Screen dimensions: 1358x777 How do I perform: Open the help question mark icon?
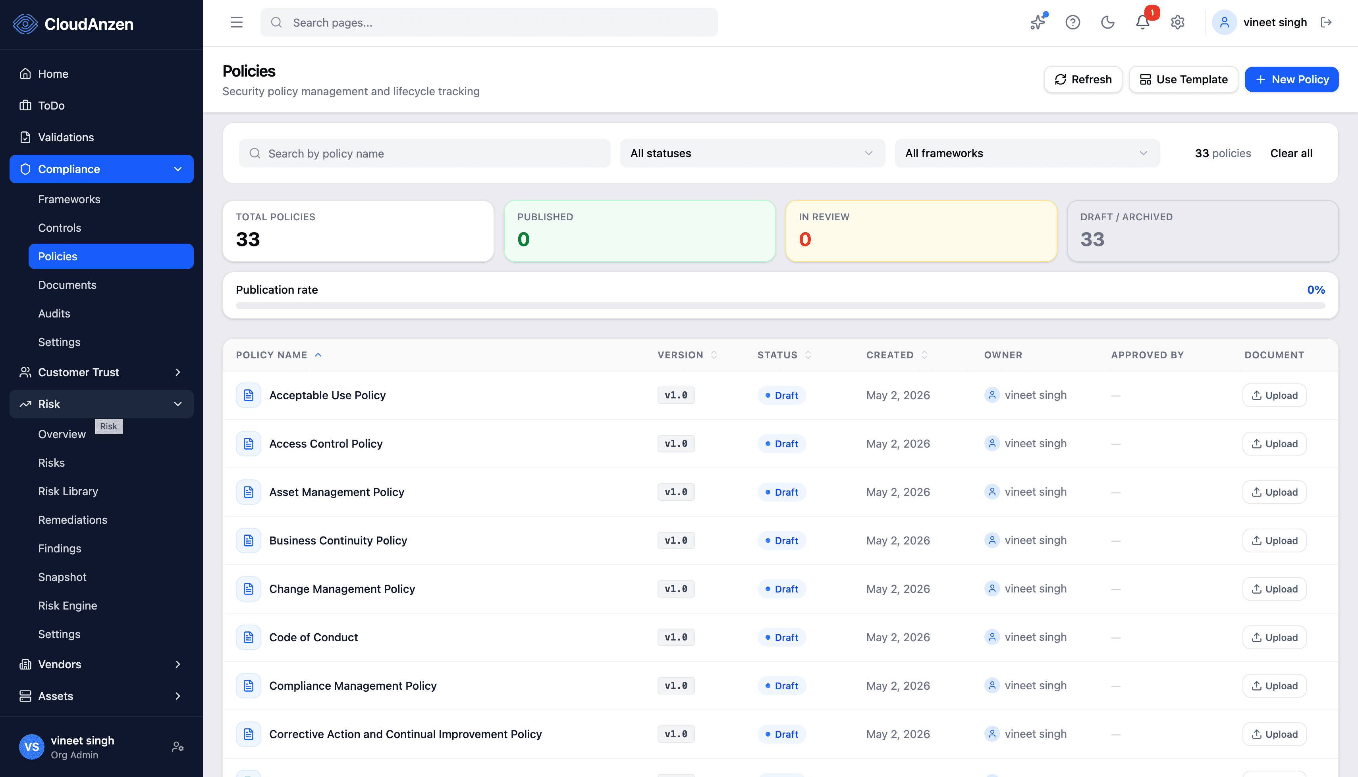coord(1073,22)
